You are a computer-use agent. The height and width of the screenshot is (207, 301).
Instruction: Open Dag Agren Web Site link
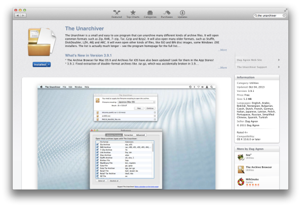tap(258, 60)
